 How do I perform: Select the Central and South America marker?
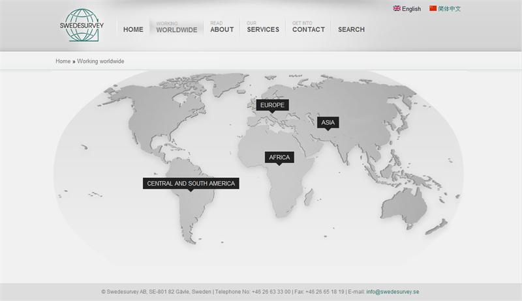point(191,184)
